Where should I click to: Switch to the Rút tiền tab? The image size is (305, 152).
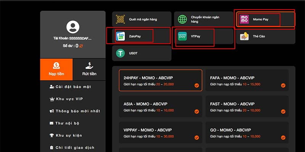click(89, 70)
